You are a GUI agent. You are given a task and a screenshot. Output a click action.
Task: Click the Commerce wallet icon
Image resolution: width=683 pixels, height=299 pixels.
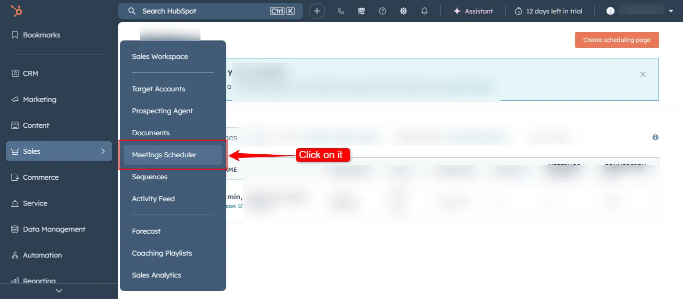point(14,177)
